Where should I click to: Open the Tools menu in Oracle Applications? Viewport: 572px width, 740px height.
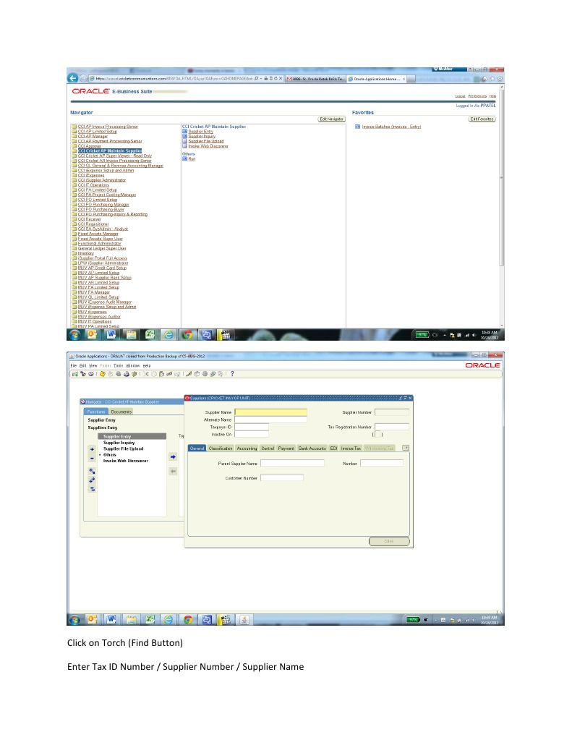pyautogui.click(x=119, y=366)
